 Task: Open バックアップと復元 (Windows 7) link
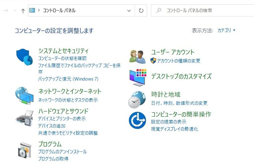[x=68, y=79]
